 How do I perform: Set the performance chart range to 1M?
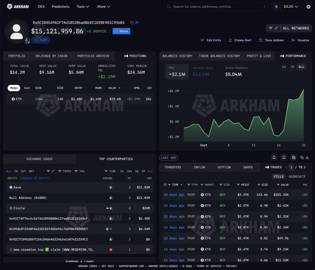click(292, 67)
